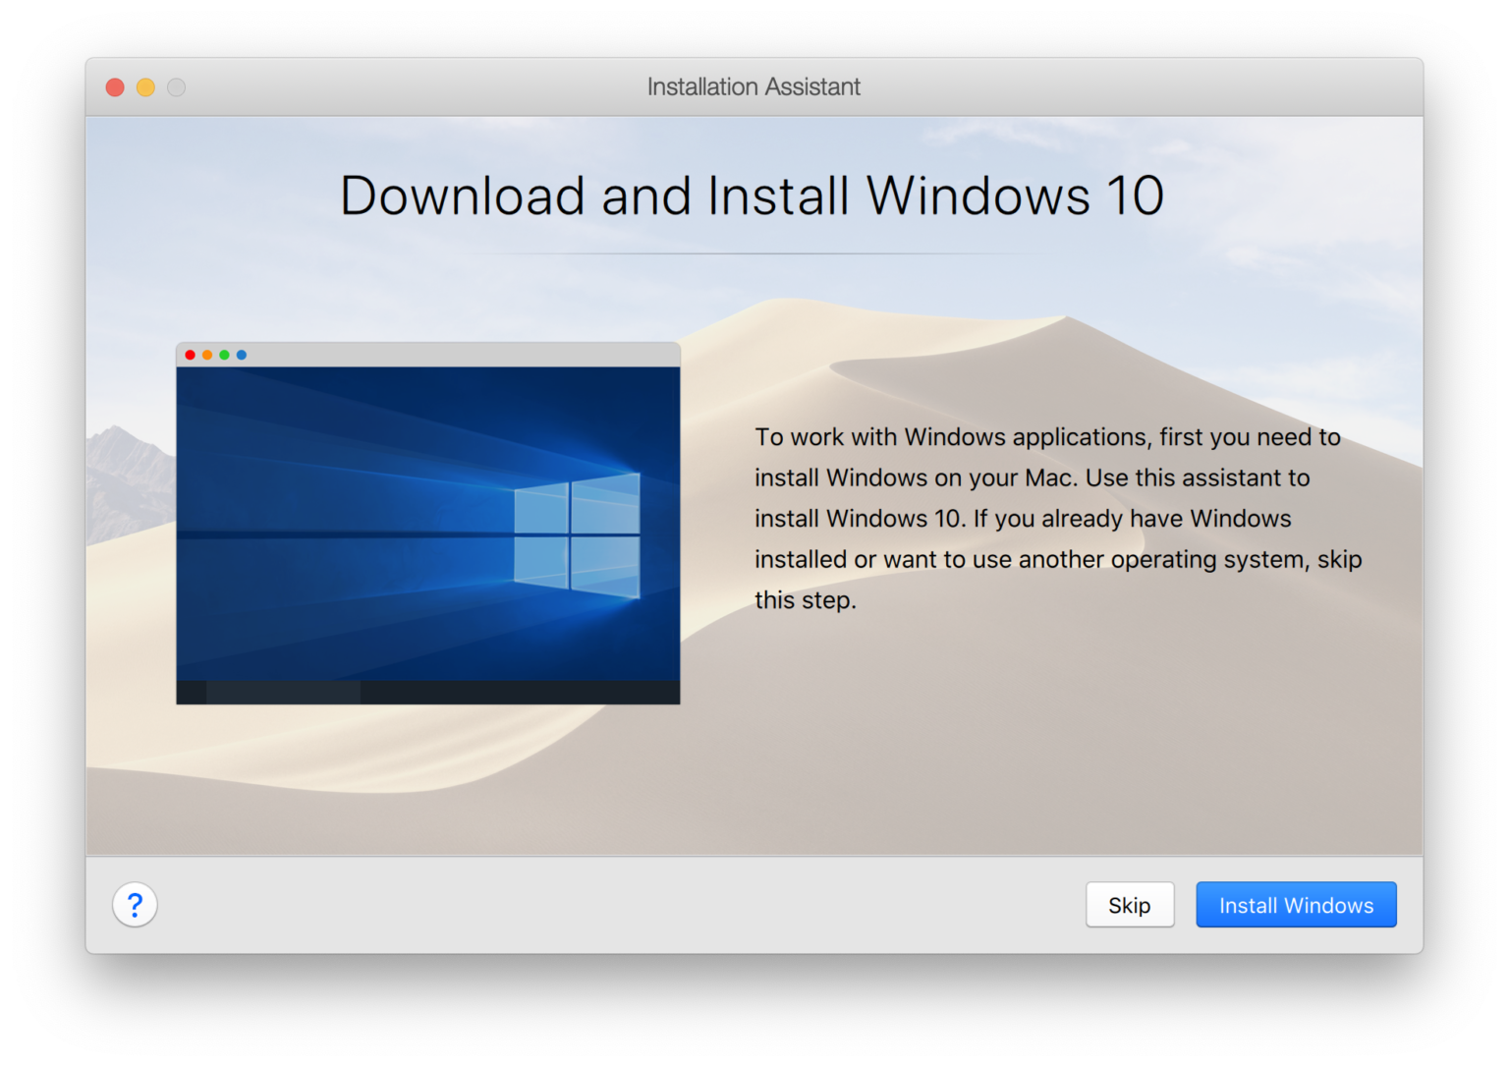Close the Installation Assistant with the red button

click(114, 86)
